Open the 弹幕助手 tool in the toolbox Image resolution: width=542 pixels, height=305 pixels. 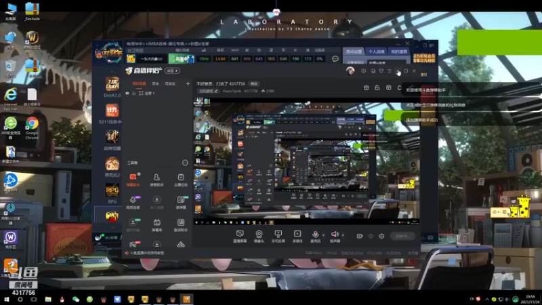point(133,180)
